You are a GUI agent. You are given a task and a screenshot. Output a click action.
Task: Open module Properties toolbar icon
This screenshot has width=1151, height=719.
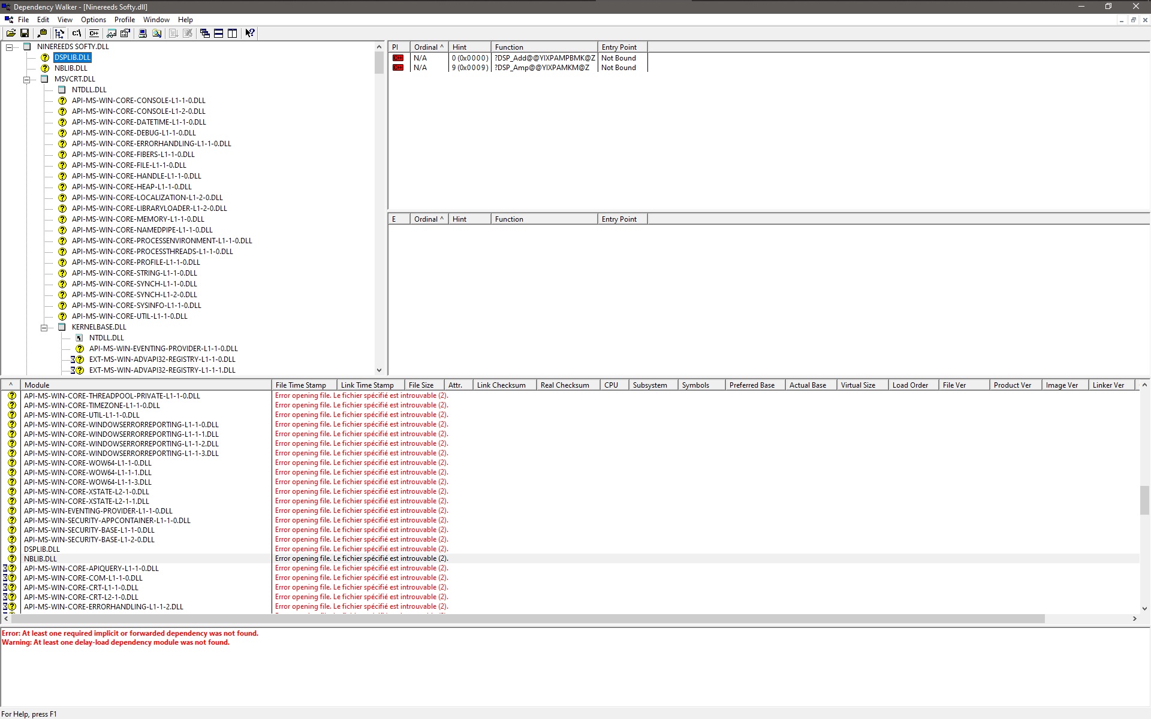click(x=125, y=34)
